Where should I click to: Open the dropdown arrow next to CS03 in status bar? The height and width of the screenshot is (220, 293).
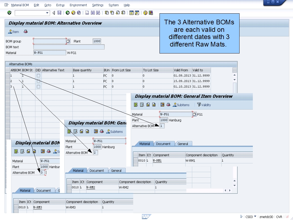255,216
